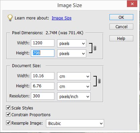Expand the document Height cm dropdown
140x133 pixels.
[74, 86]
